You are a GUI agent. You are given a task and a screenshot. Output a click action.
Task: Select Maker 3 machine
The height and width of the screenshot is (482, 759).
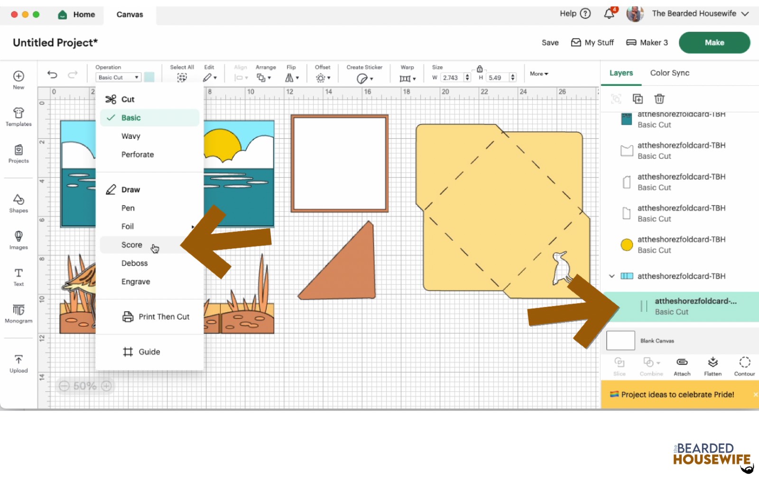[x=647, y=43]
